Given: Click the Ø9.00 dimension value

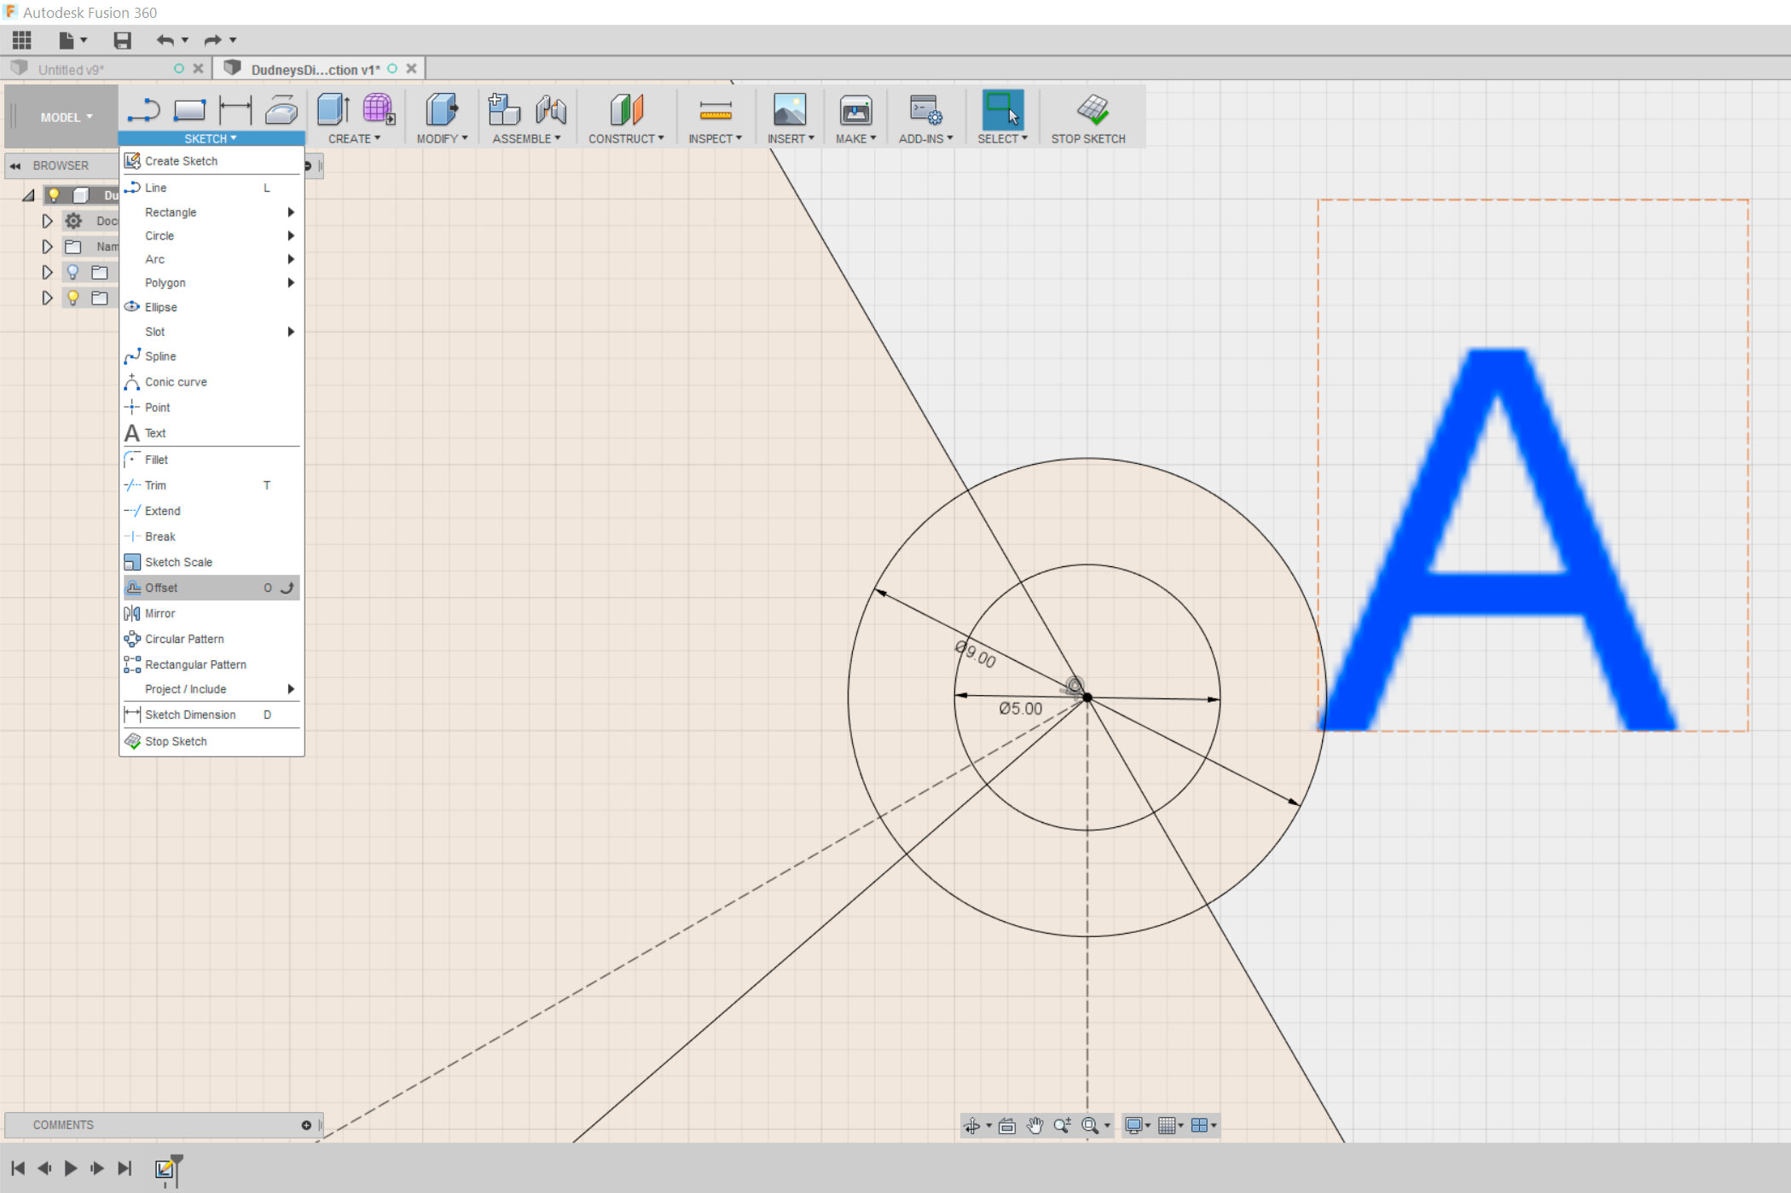Looking at the screenshot, I should click(976, 654).
